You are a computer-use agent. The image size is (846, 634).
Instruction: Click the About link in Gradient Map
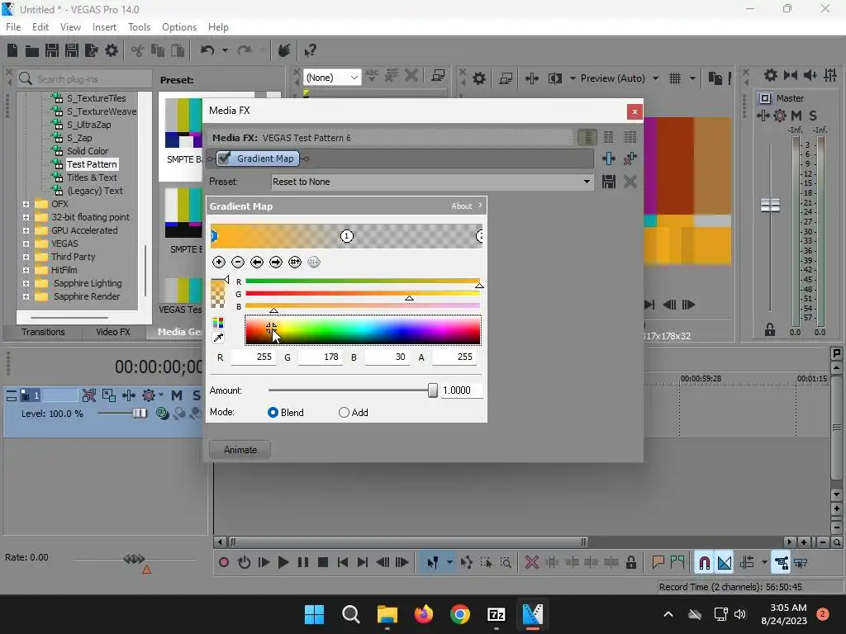pyautogui.click(x=461, y=206)
